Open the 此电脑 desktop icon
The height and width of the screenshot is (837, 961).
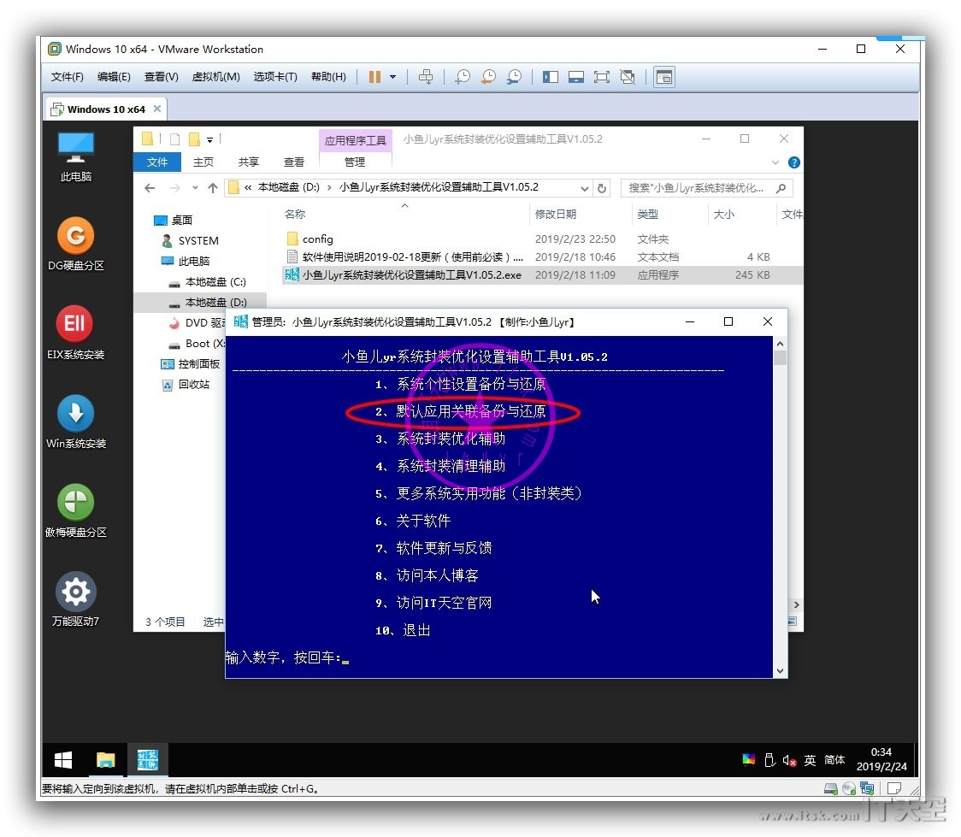[76, 157]
